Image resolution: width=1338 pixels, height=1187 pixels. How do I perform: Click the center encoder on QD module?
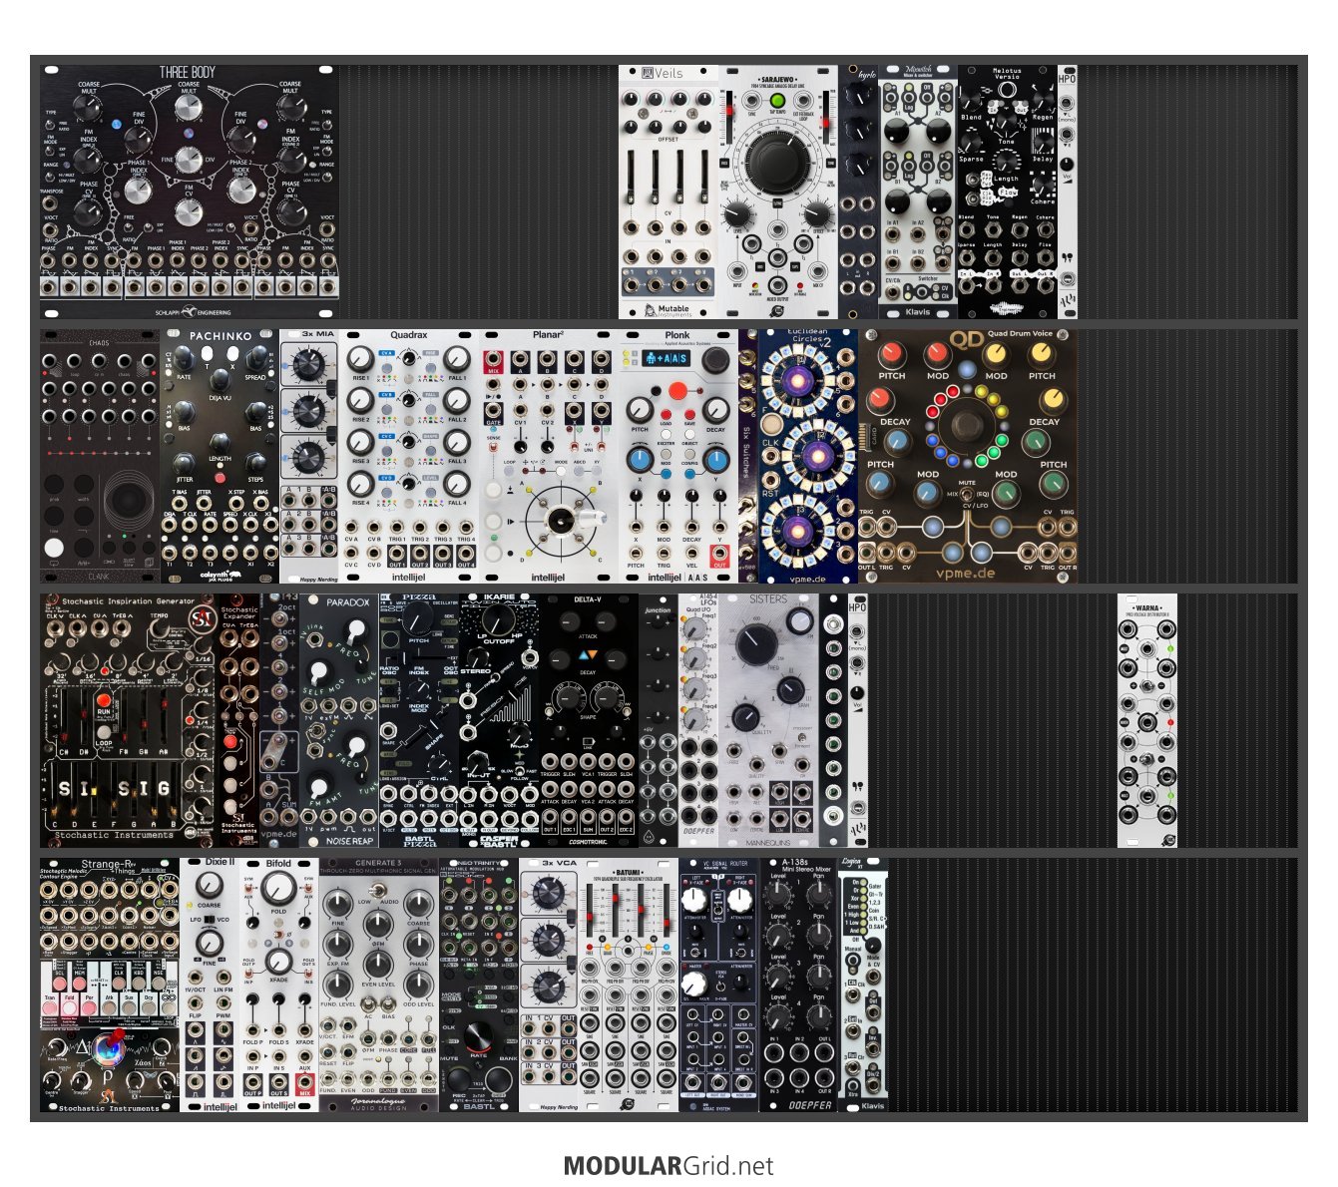click(965, 427)
